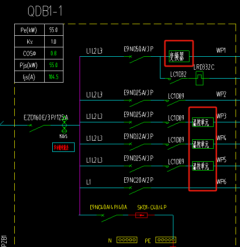Select the WP3 row LC1D09 label
This screenshot has height=247, width=240.
pyautogui.click(x=176, y=118)
